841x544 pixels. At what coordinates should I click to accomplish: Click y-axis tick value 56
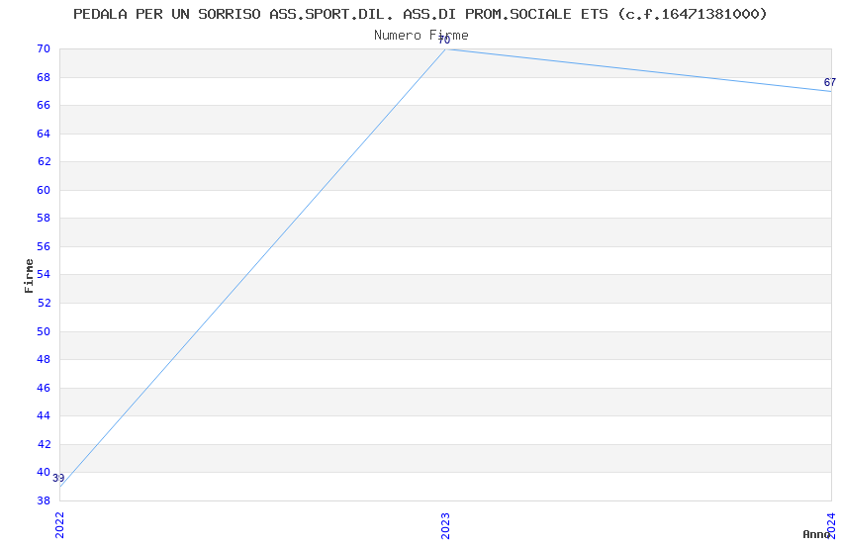[x=44, y=246]
